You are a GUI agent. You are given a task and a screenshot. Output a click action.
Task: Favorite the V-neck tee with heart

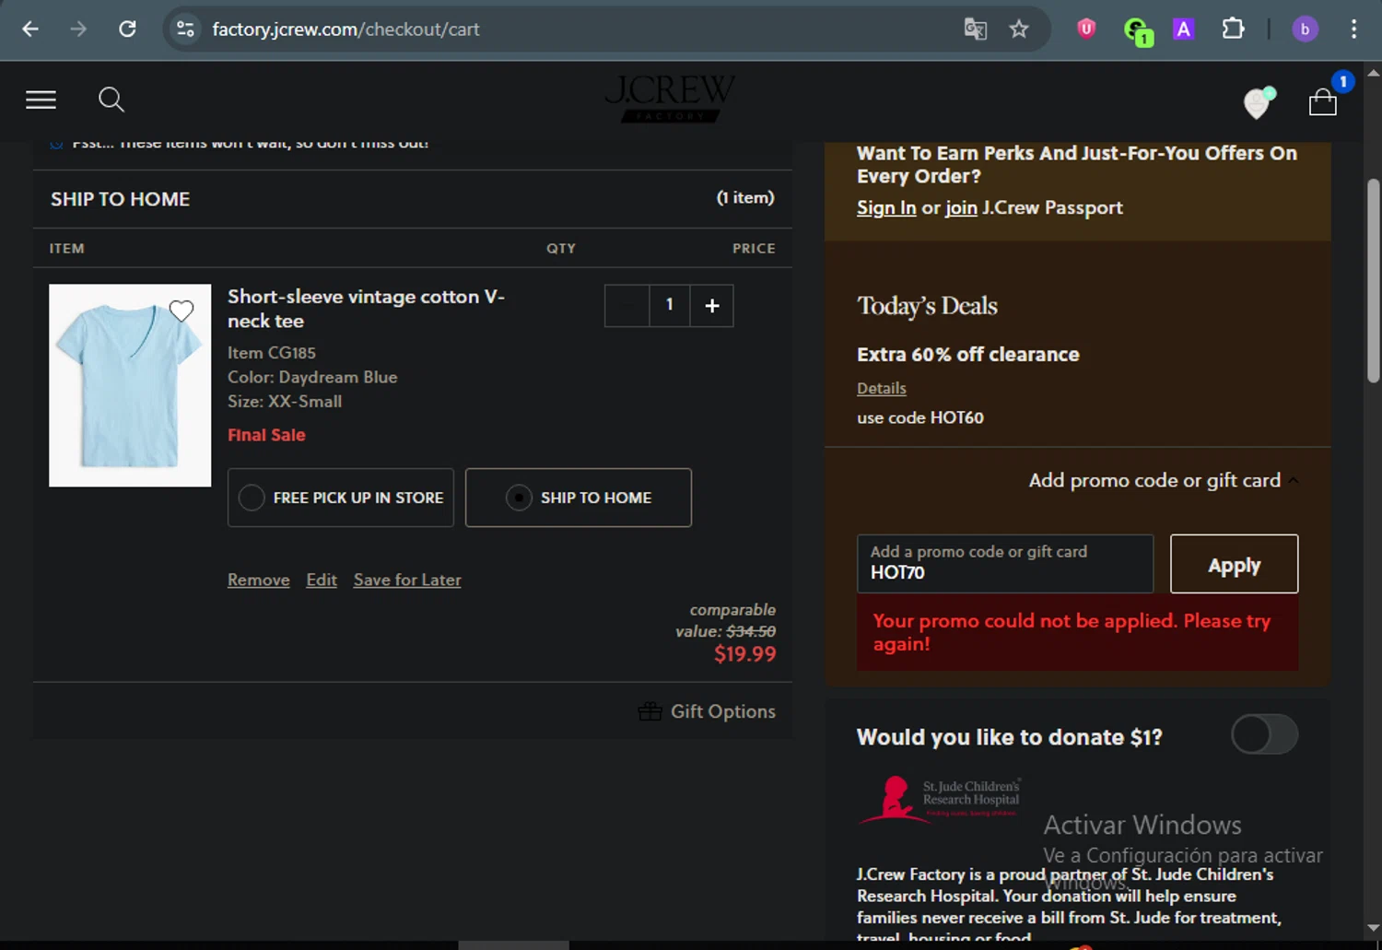pyautogui.click(x=182, y=311)
